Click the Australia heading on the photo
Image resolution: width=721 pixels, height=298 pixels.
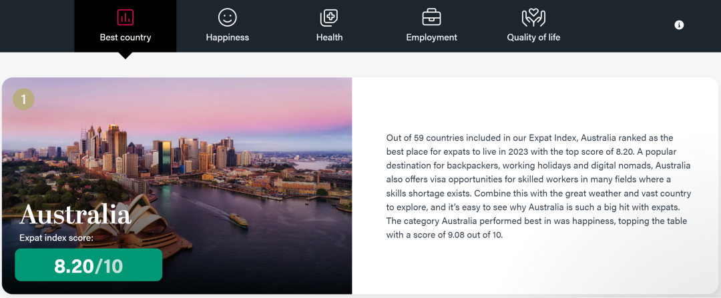coord(75,215)
